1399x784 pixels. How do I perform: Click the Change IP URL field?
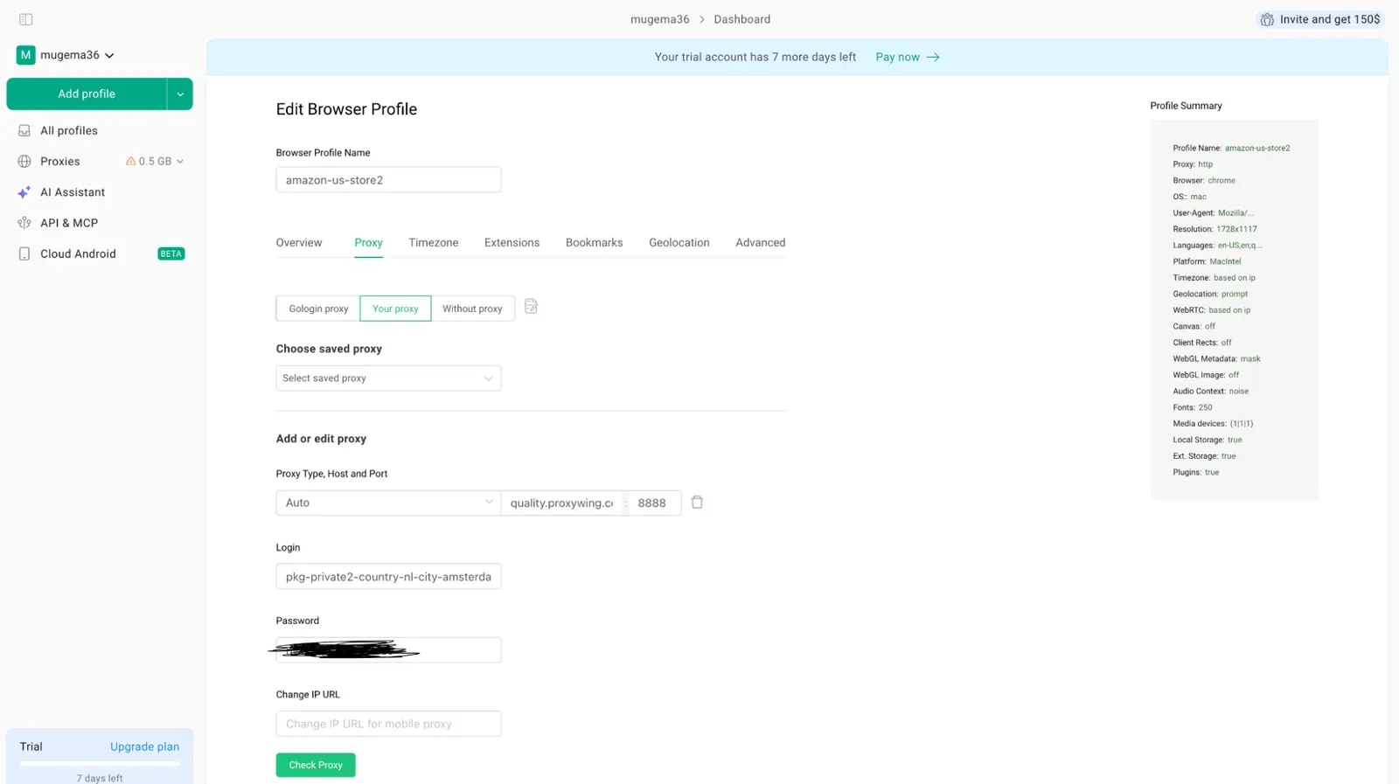point(388,724)
